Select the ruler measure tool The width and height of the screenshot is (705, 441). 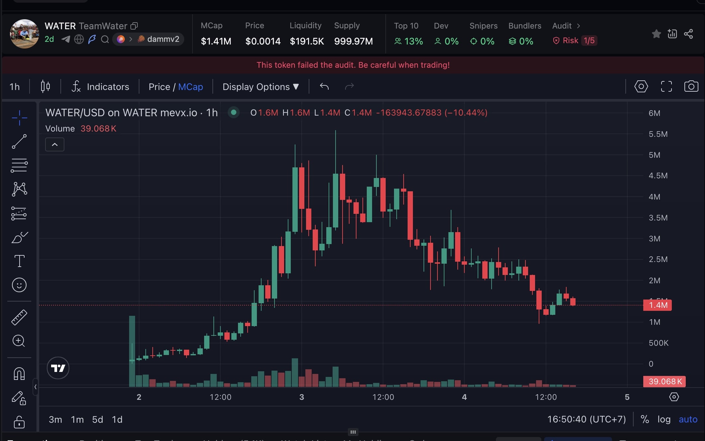pyautogui.click(x=19, y=317)
